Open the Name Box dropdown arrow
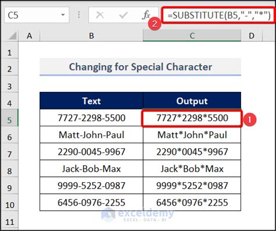276x231 pixels. tap(63, 15)
